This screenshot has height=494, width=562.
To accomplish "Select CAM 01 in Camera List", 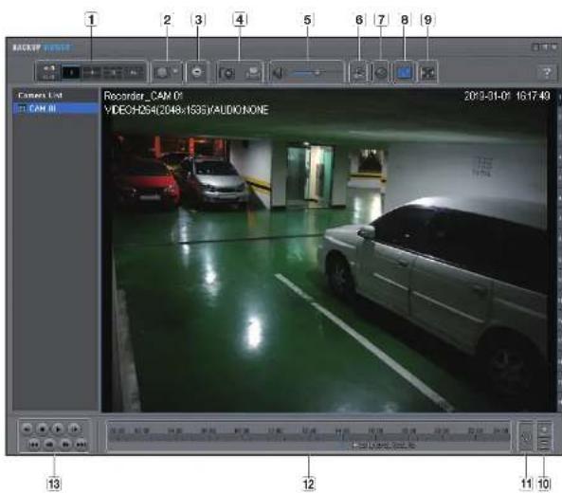I will [56, 108].
